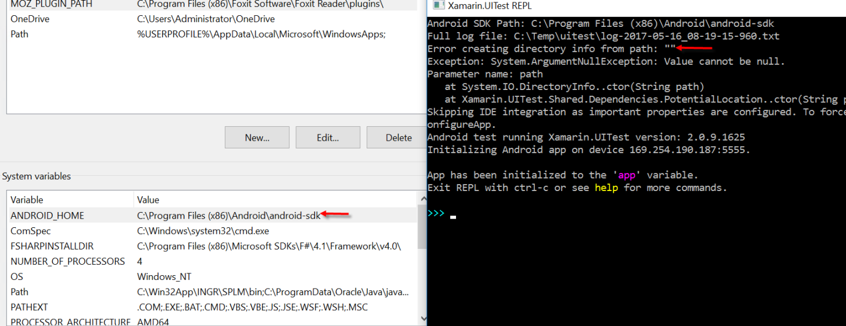Image resolution: width=846 pixels, height=326 pixels.
Task: Click the 'Android SDK Path' line in REPL
Action: (x=601, y=23)
